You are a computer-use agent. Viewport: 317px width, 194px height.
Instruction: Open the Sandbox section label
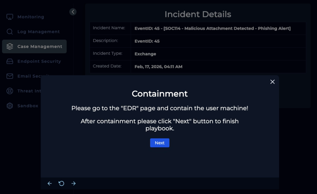click(28, 106)
